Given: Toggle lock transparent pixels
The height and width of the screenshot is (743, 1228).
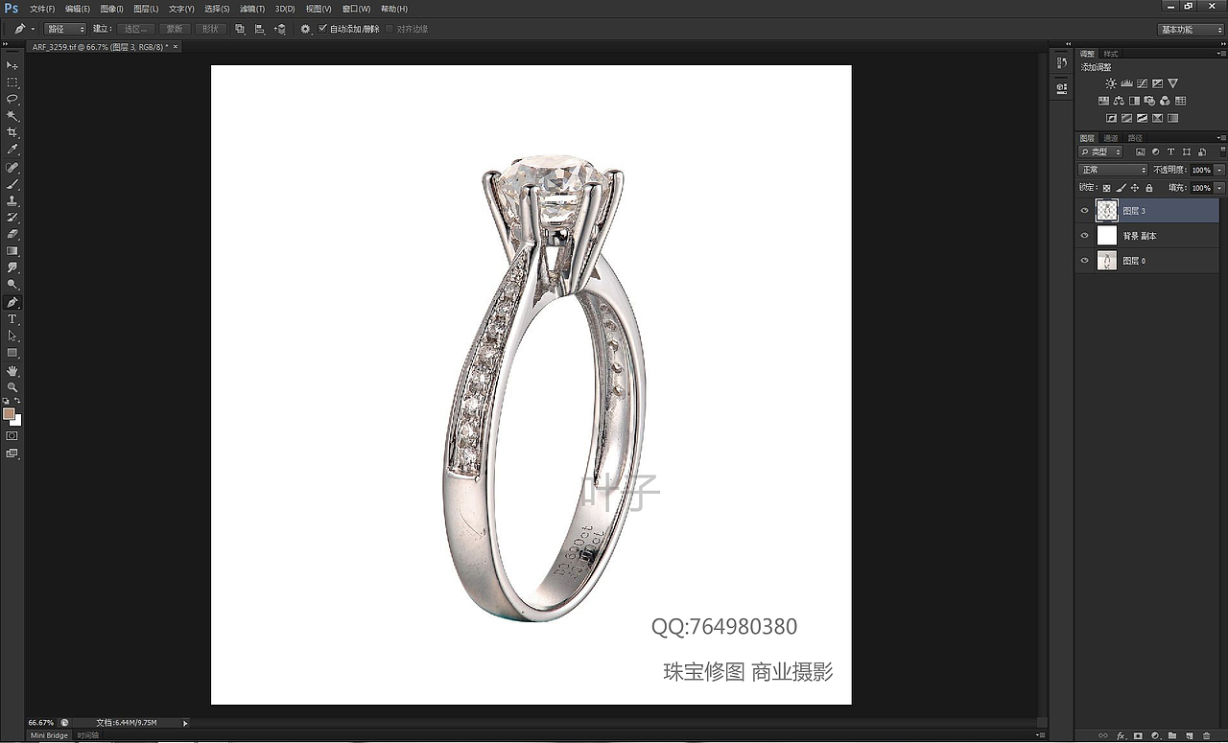Looking at the screenshot, I should (1106, 188).
